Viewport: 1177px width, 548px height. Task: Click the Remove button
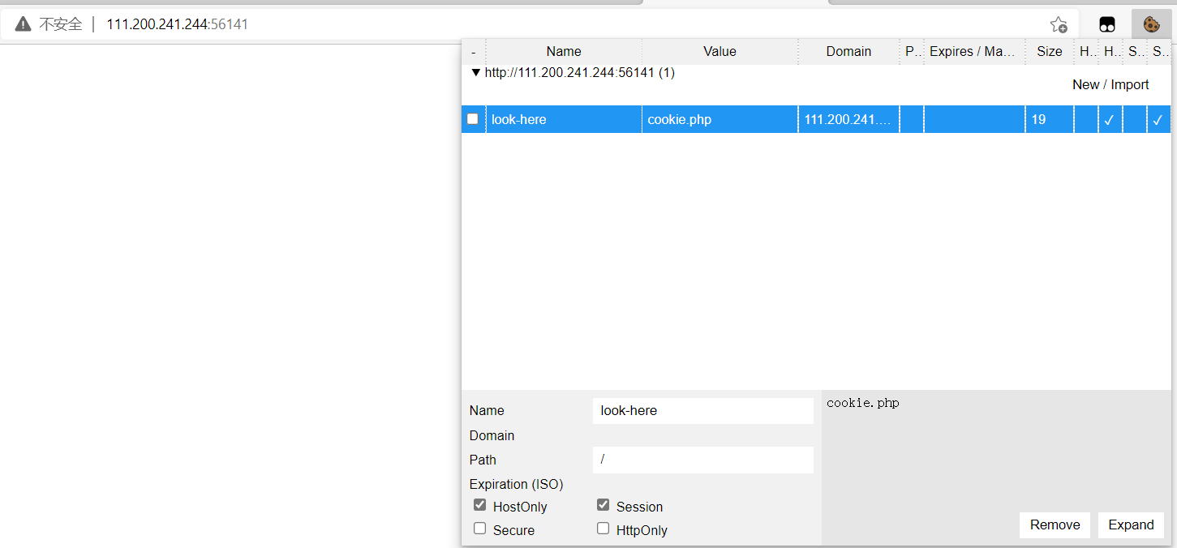pos(1055,524)
